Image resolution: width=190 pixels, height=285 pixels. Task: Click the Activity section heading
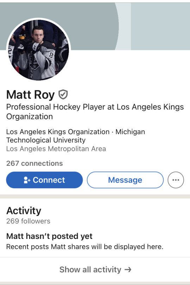click(24, 211)
